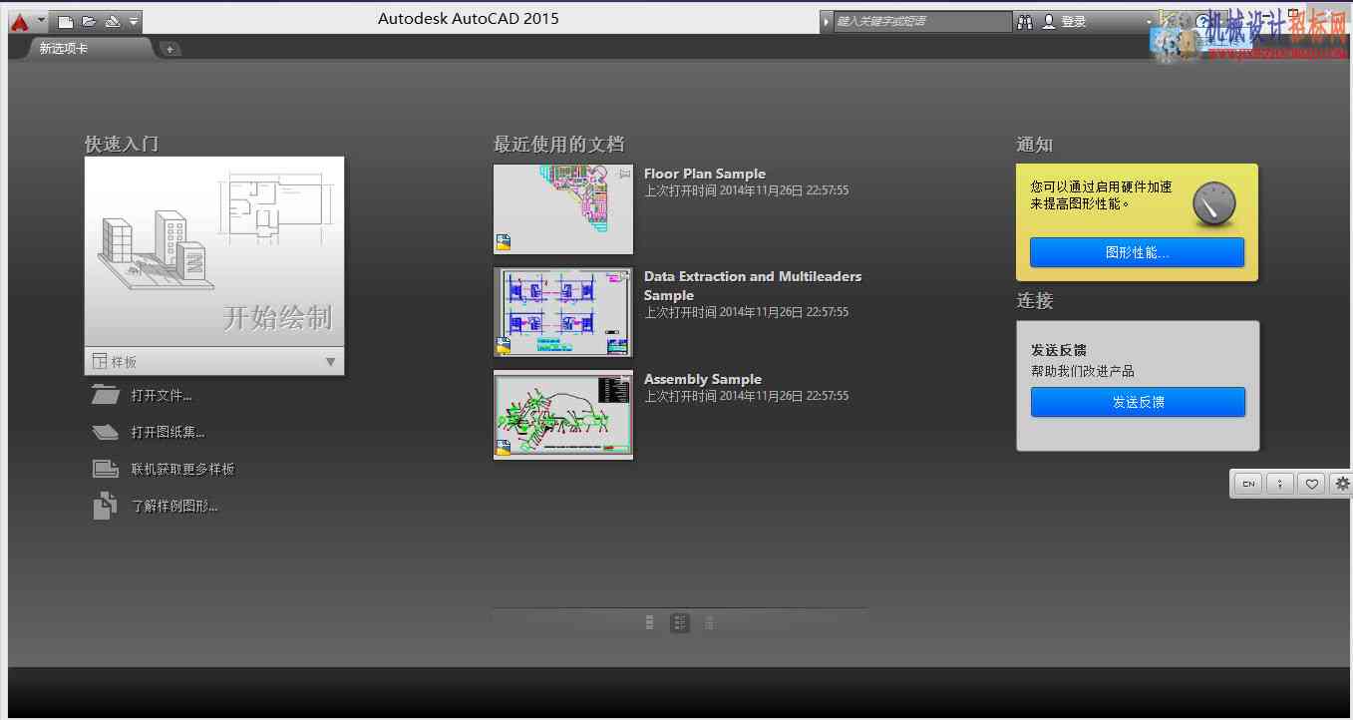Image resolution: width=1353 pixels, height=720 pixels.
Task: Click the 连接 heading
Action: coord(1035,300)
